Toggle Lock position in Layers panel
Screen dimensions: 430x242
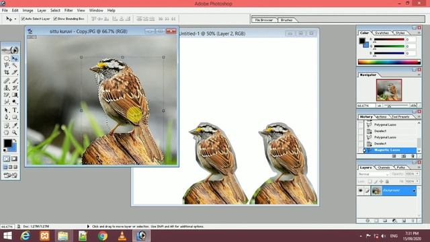pos(381,182)
